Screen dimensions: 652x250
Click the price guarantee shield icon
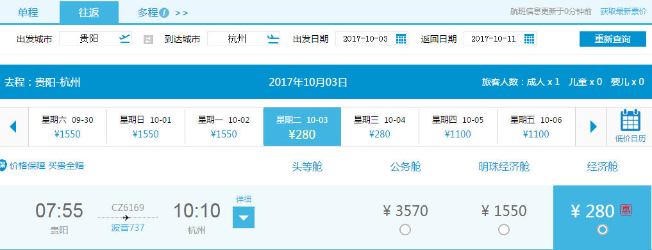point(3,166)
